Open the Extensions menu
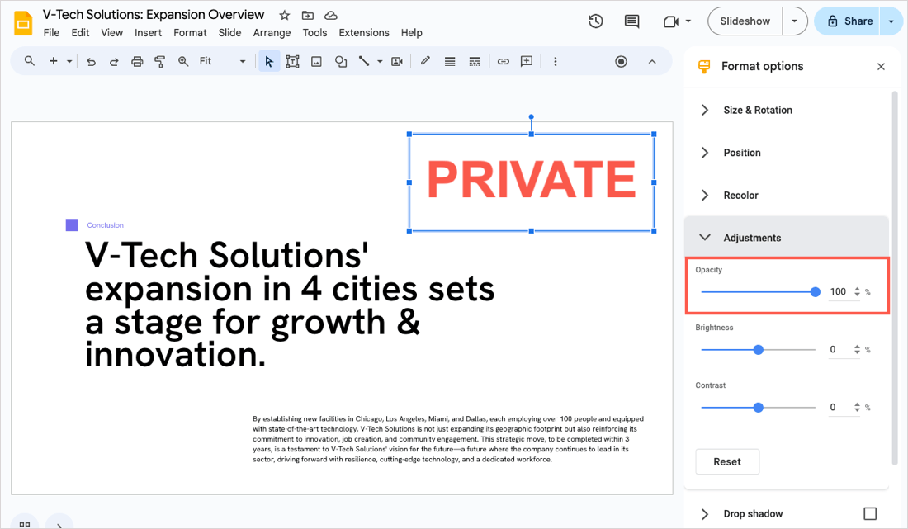 pos(364,33)
